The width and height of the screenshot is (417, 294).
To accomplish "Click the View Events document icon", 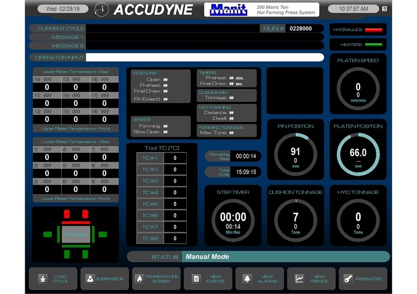I will 196,279.
